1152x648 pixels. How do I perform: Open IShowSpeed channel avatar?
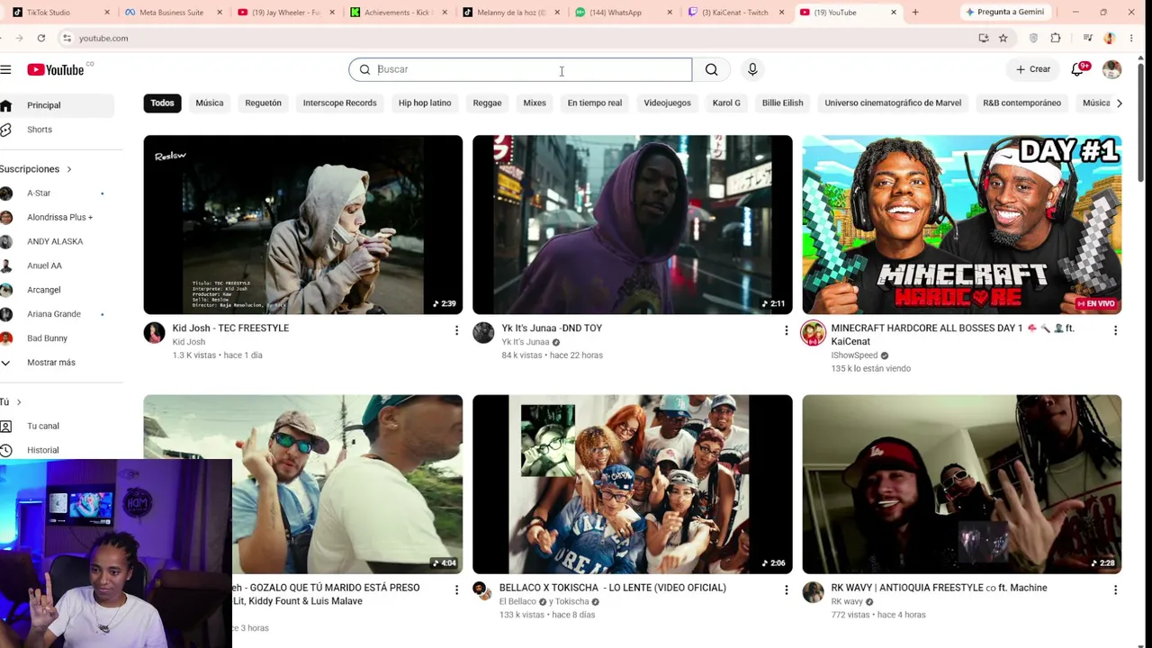click(813, 333)
